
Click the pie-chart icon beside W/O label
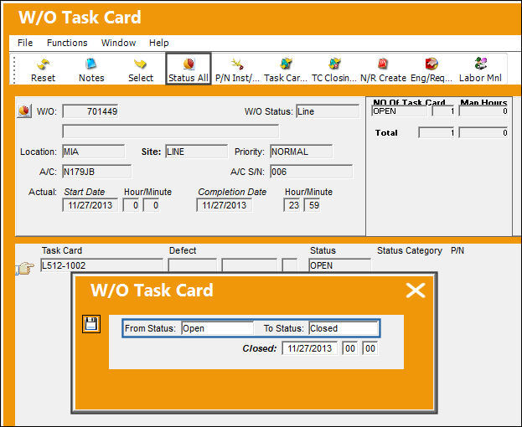point(24,111)
